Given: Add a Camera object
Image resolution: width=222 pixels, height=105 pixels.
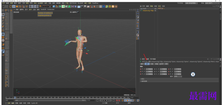Looking at the screenshot, I should point(82,6).
